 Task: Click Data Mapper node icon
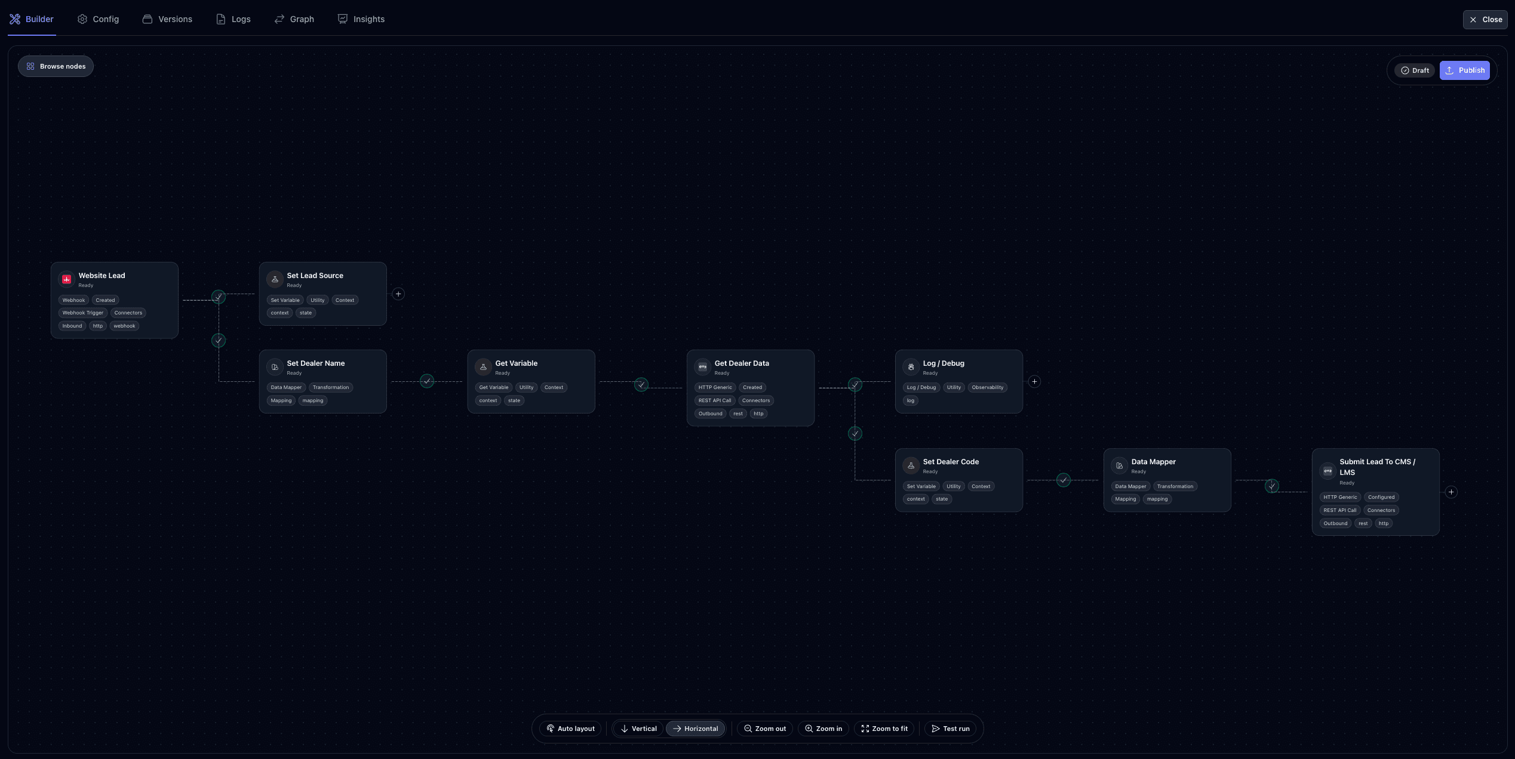pos(1119,465)
